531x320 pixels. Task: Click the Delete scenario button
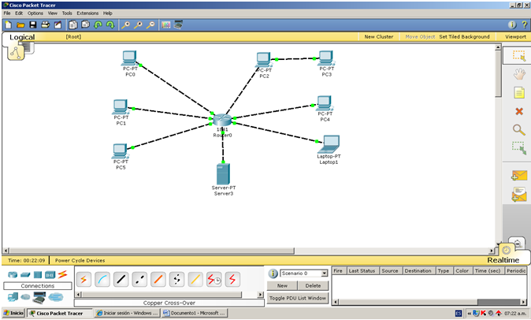pyautogui.click(x=313, y=286)
